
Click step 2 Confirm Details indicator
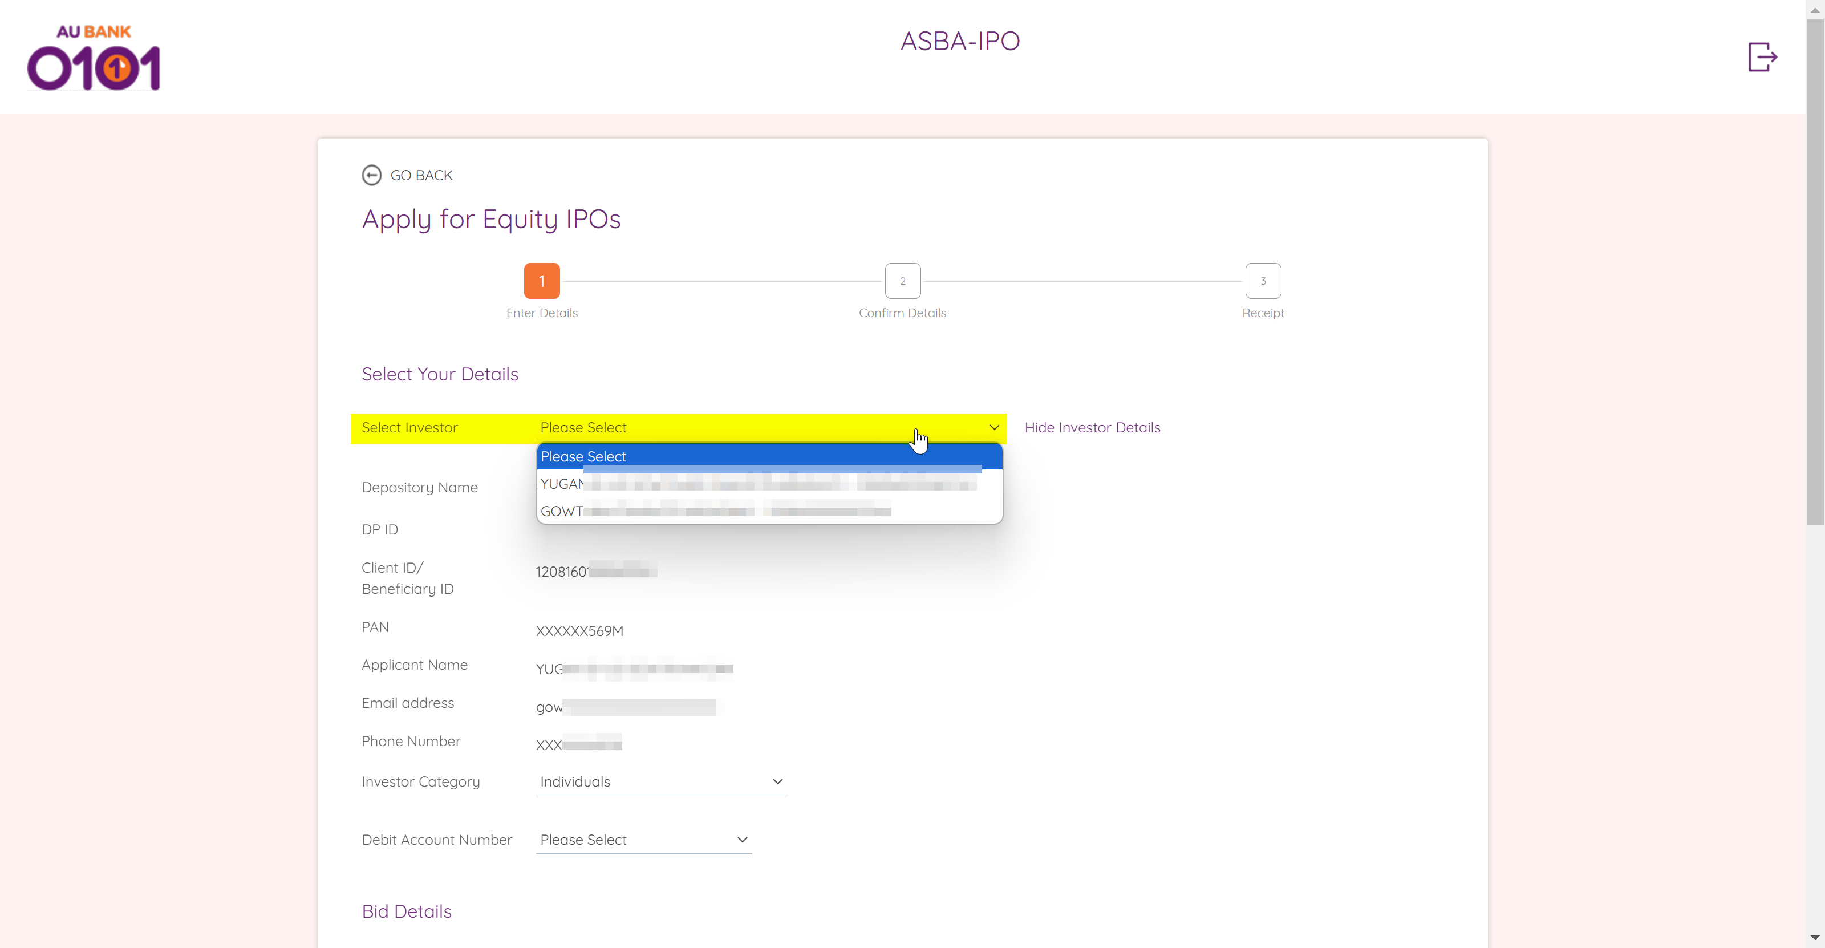(x=902, y=281)
